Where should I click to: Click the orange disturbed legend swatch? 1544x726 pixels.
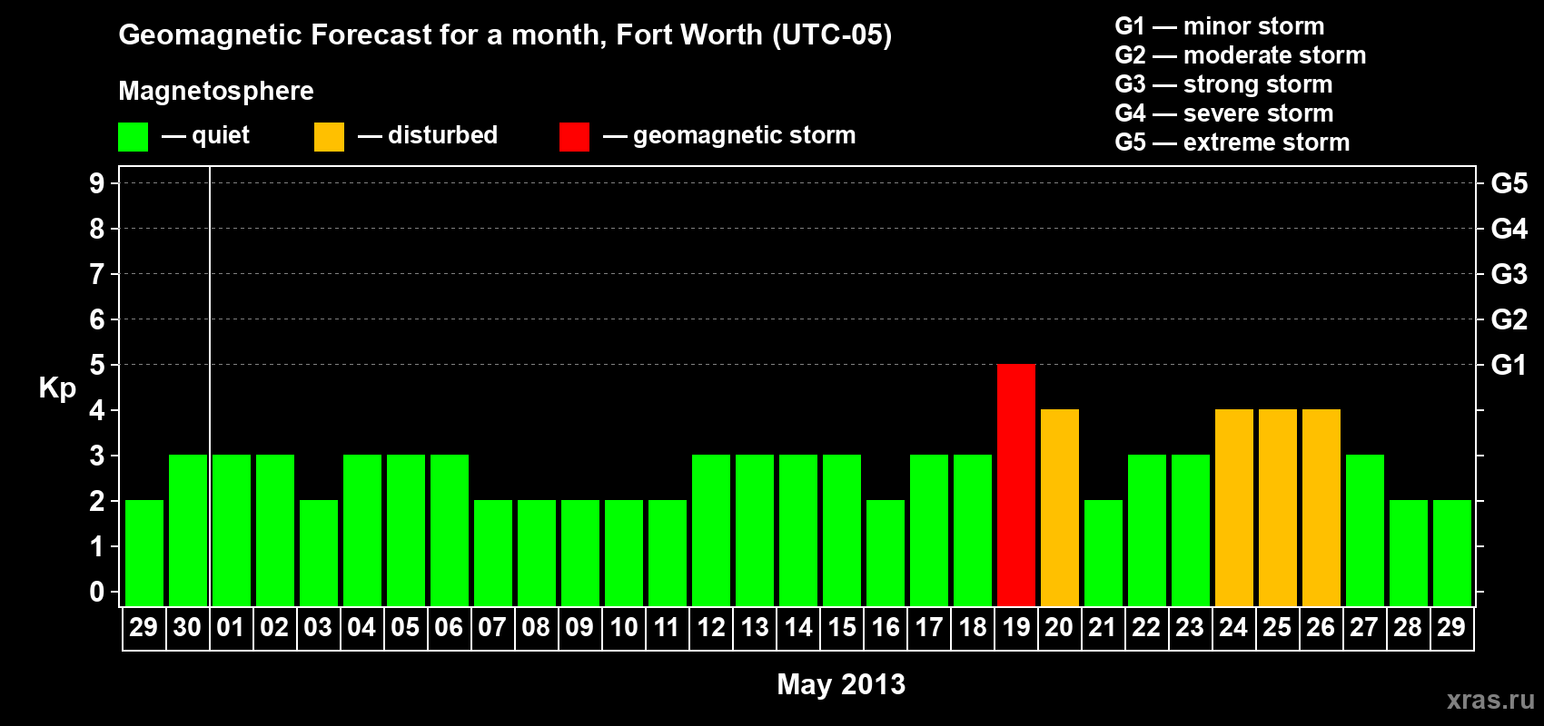coord(329,137)
